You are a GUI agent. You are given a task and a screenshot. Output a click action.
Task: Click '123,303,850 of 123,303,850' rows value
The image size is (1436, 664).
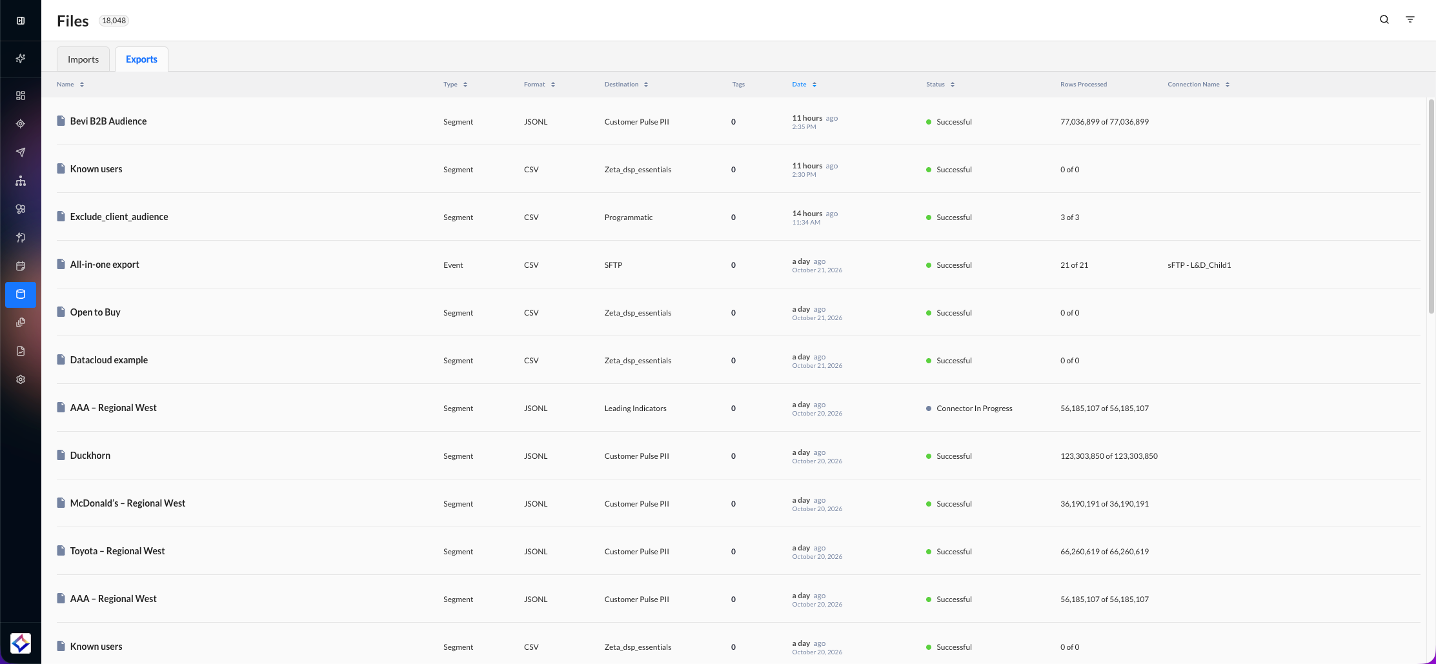pos(1109,456)
